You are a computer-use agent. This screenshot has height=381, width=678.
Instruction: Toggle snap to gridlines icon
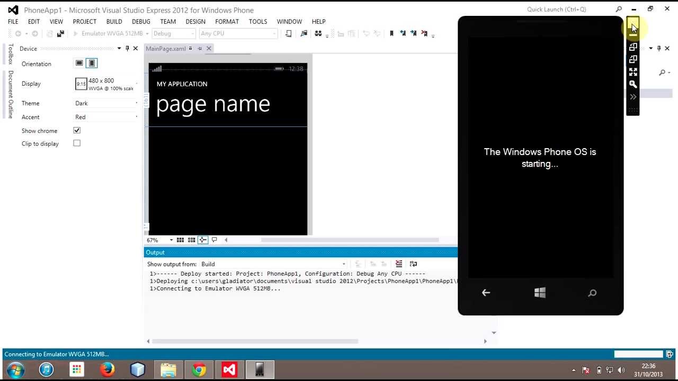(192, 240)
